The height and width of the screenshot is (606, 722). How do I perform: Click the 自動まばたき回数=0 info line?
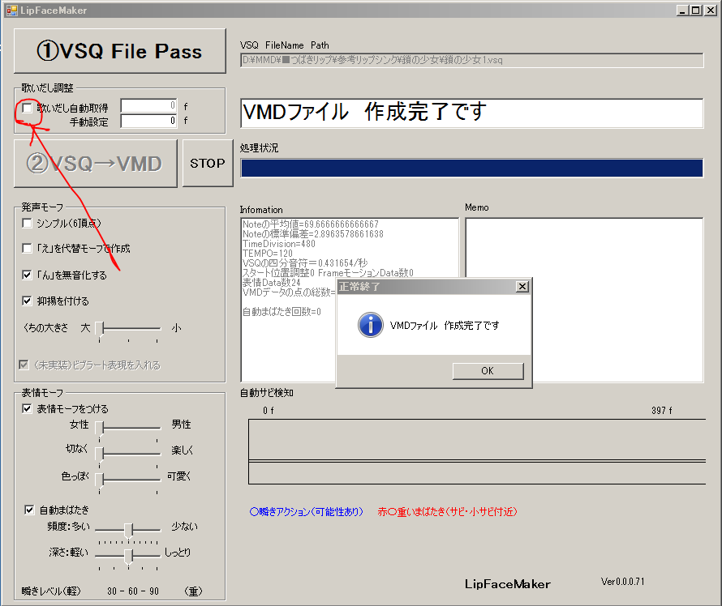281,312
